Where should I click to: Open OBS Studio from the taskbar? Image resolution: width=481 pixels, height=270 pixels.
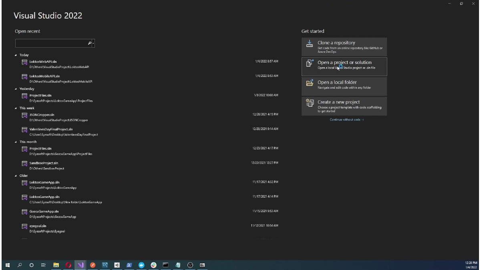(190, 265)
